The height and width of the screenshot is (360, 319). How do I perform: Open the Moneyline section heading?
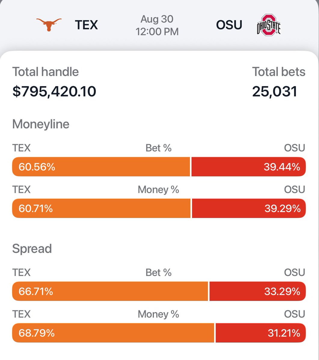[x=41, y=124]
